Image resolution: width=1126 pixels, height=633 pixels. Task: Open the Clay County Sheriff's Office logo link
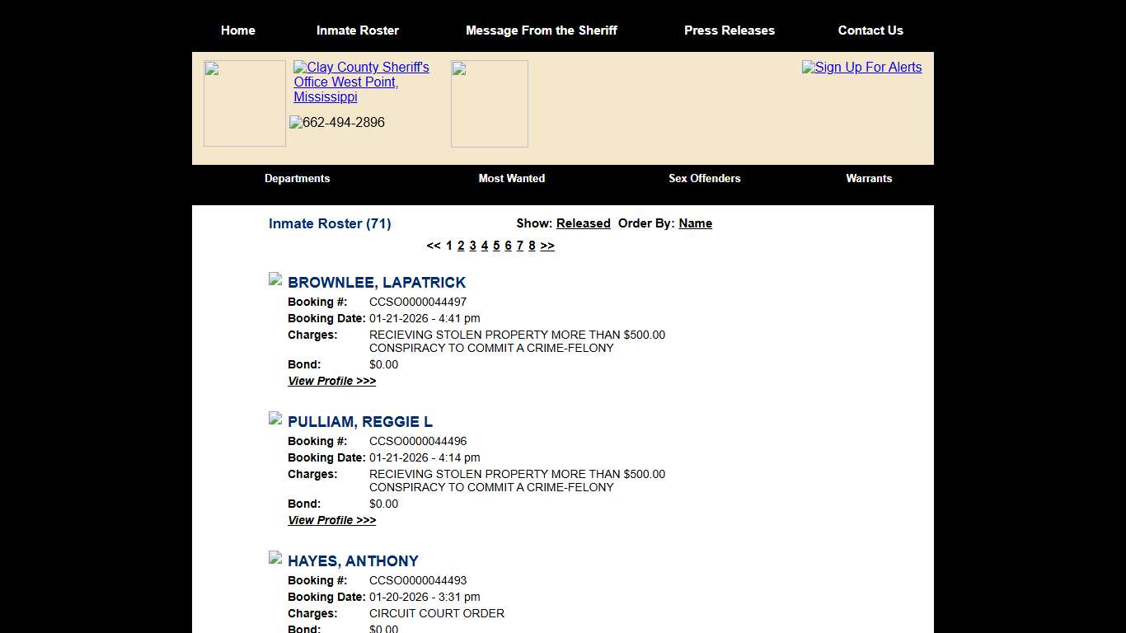(361, 82)
